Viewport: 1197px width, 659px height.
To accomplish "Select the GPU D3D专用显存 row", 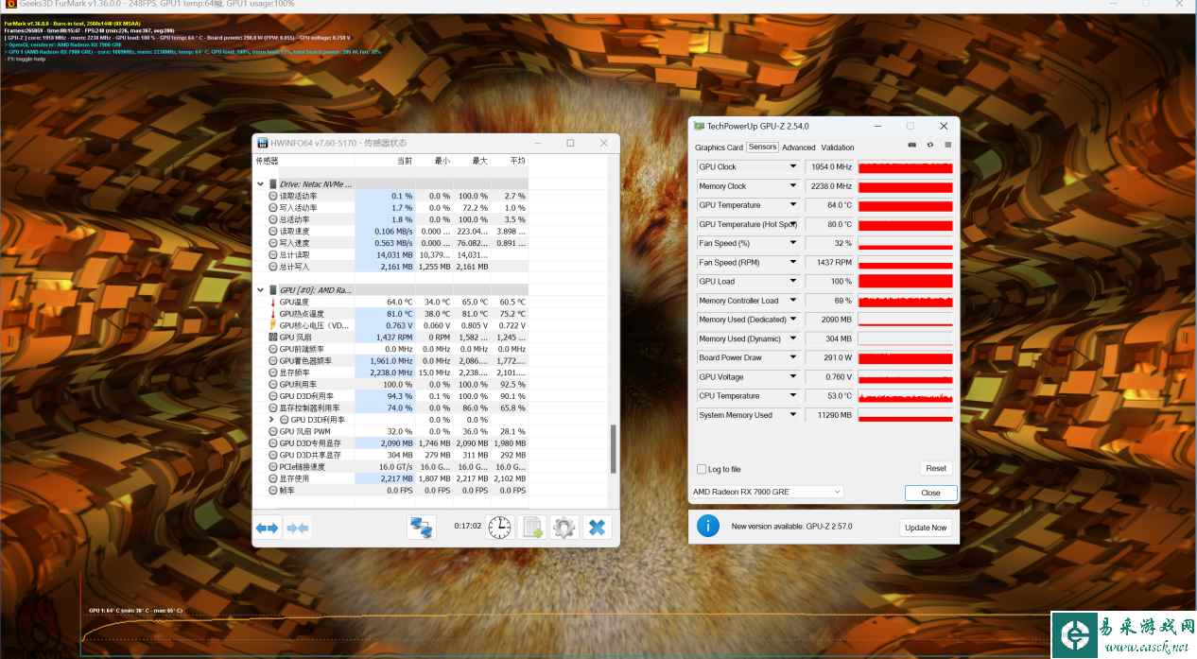I will (390, 443).
